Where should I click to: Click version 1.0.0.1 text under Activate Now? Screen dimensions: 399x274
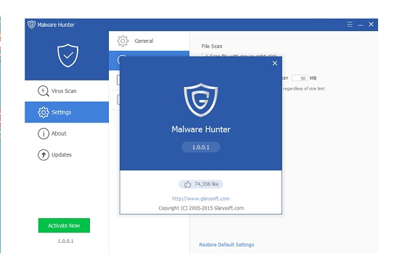pos(65,241)
